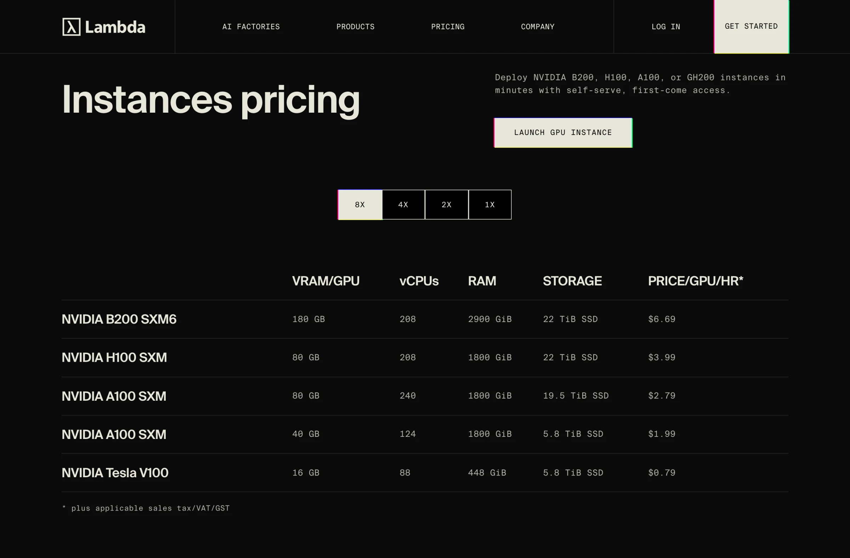
Task: Click the 2900 GiB RAM value
Action: [x=490, y=319]
